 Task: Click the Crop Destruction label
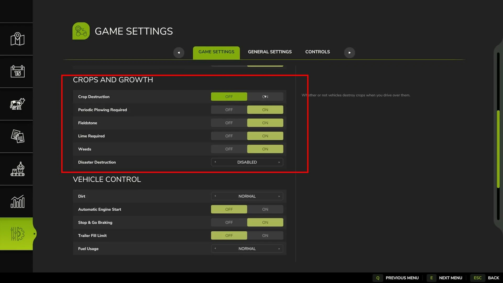94,97
